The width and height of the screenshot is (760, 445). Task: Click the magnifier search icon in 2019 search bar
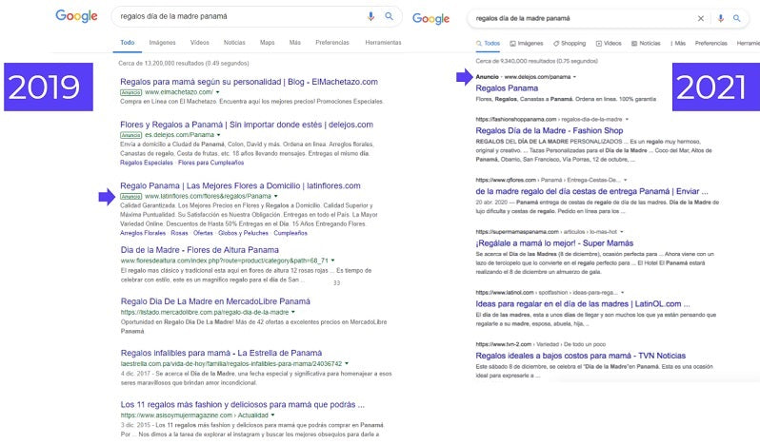click(x=390, y=16)
